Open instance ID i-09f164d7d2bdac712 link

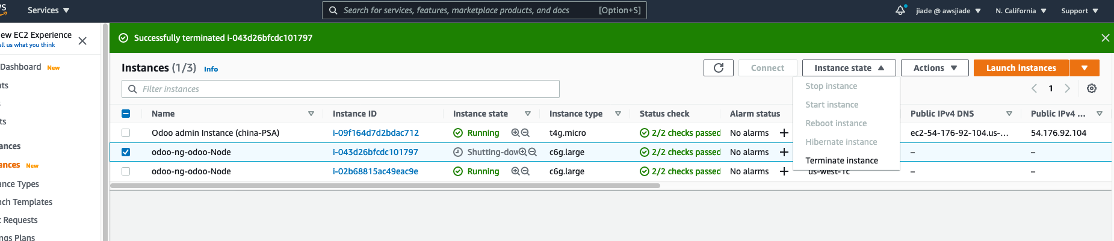[x=376, y=133]
